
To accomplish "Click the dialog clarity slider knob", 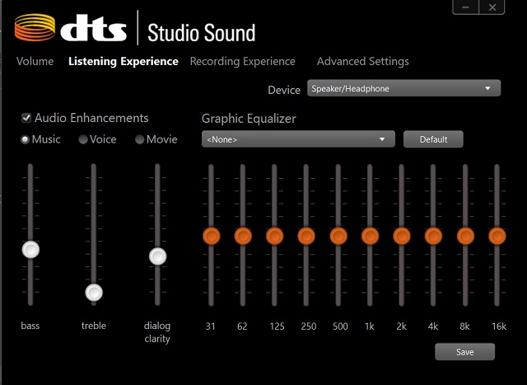I will (157, 256).
